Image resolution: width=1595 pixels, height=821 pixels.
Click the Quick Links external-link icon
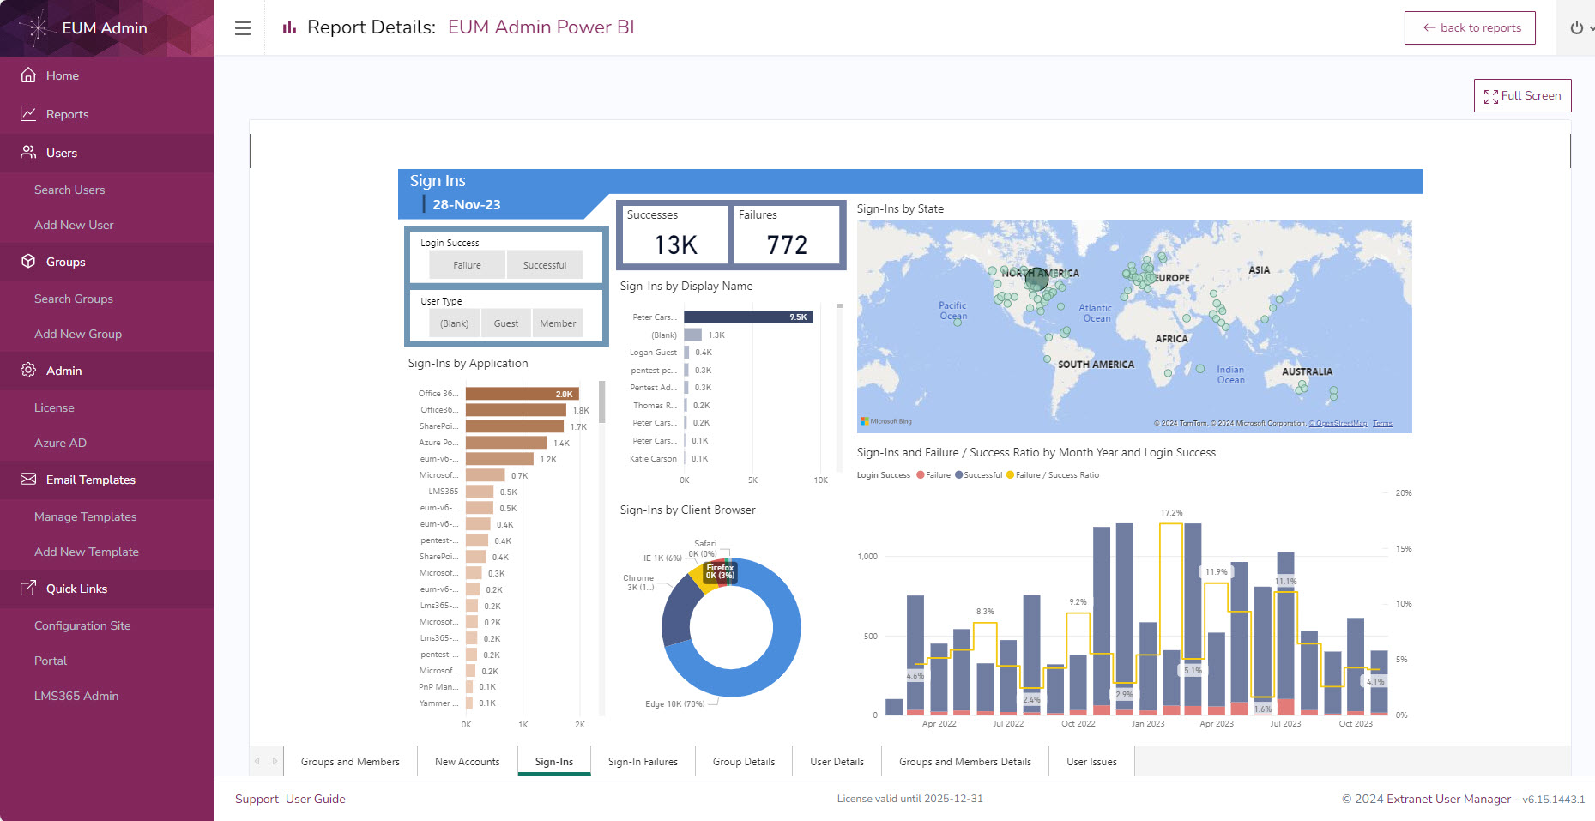tap(27, 589)
